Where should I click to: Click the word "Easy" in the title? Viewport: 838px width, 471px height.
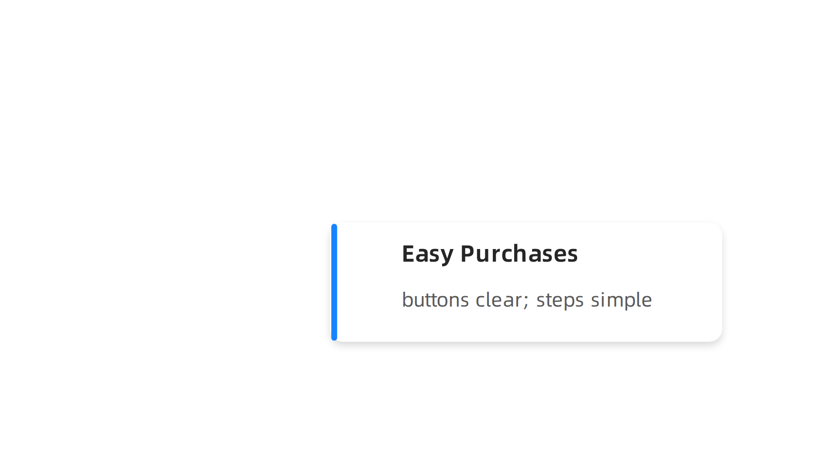pos(427,254)
